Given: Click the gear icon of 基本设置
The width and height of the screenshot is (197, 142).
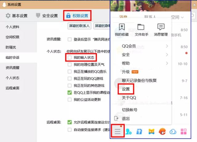Looking at the screenshot, I should click(8, 16).
